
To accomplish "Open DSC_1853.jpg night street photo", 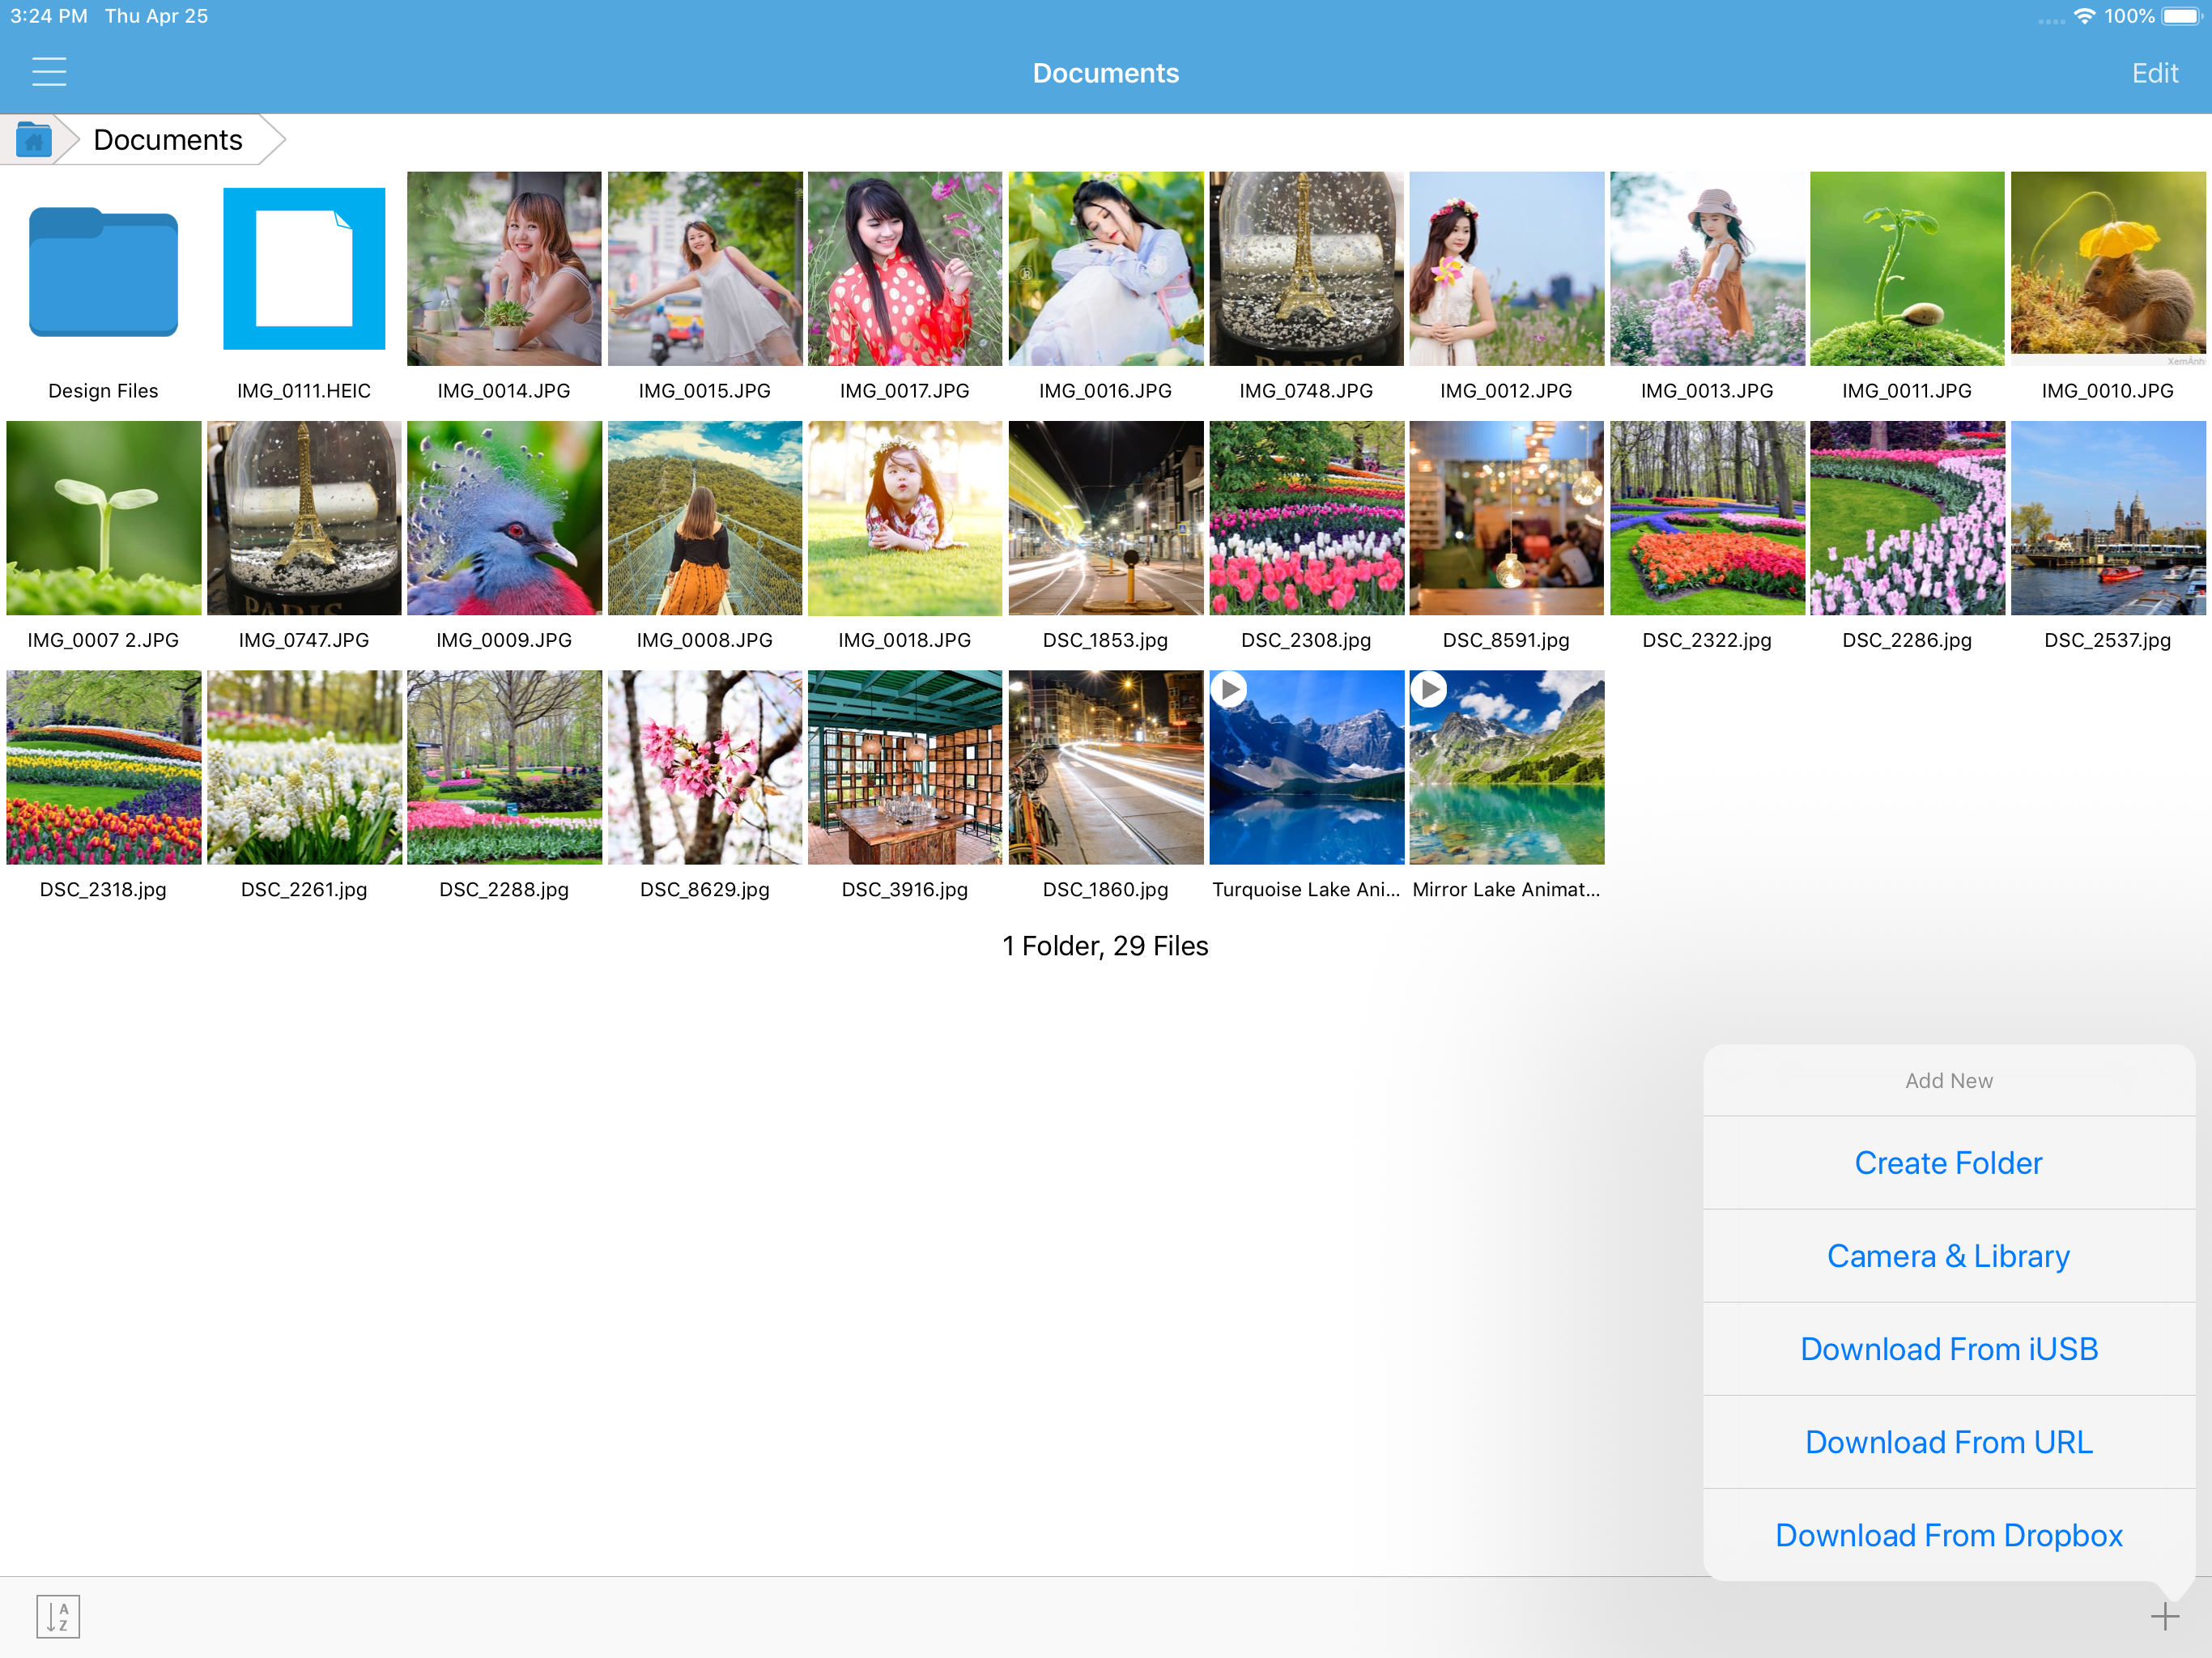I will [x=1106, y=518].
